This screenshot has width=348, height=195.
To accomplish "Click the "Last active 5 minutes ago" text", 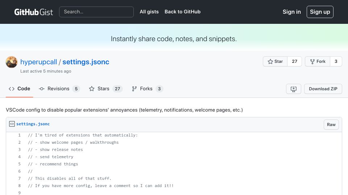I will click(x=46, y=71).
